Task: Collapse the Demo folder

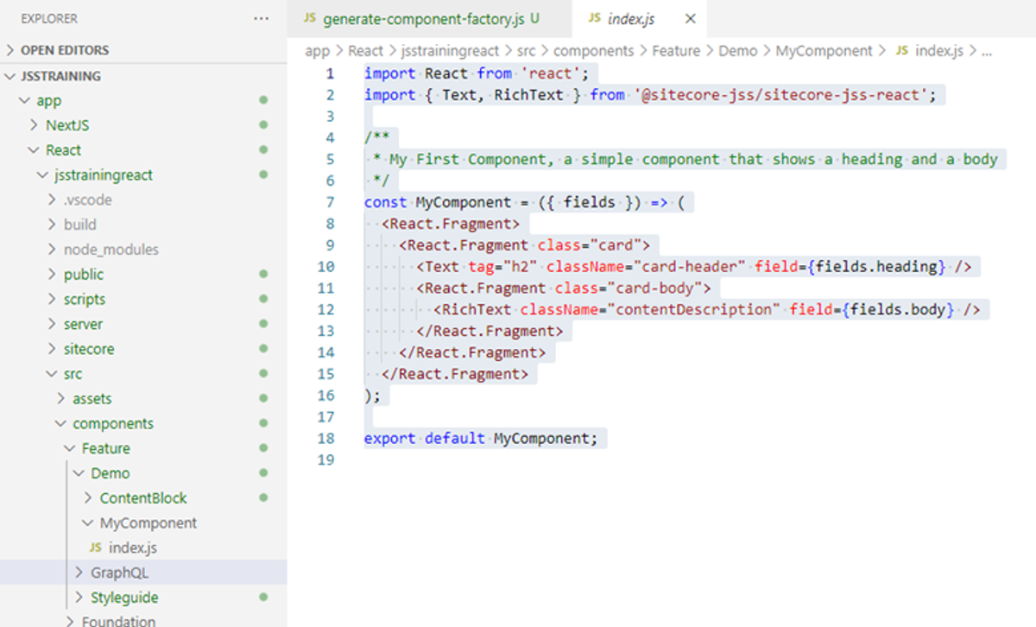Action: pos(79,473)
